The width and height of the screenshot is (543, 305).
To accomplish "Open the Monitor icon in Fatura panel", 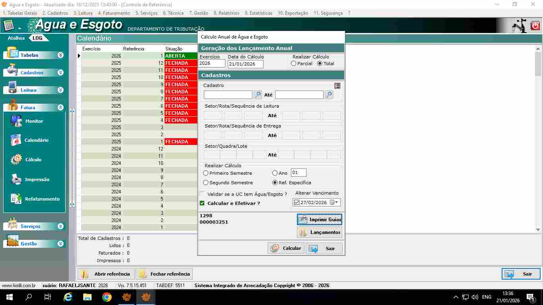I will (17, 121).
